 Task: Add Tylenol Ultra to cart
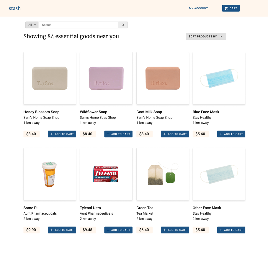point(118,230)
